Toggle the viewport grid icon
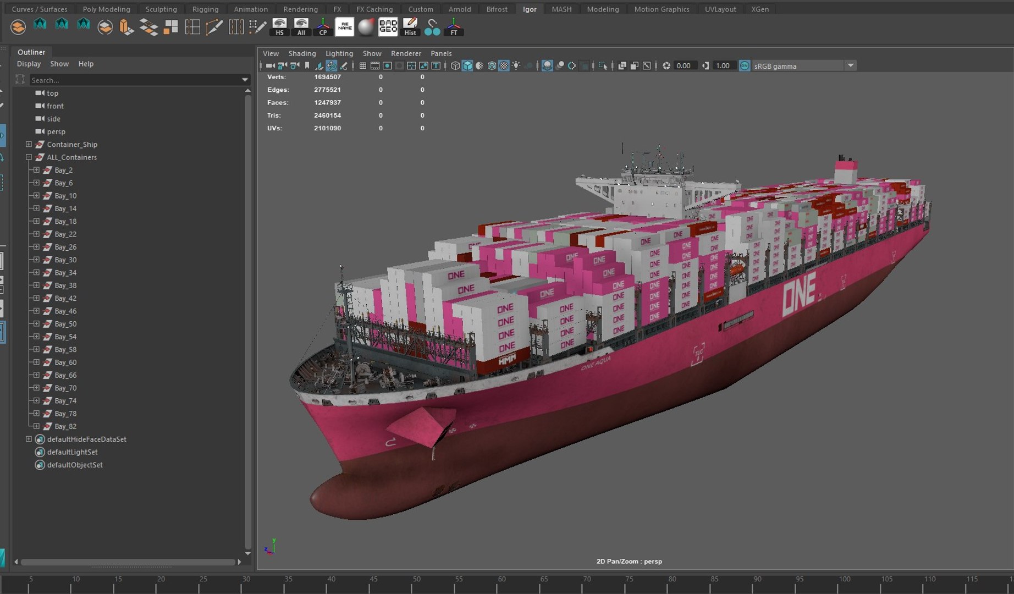Viewport: 1014px width, 594px height. [363, 65]
